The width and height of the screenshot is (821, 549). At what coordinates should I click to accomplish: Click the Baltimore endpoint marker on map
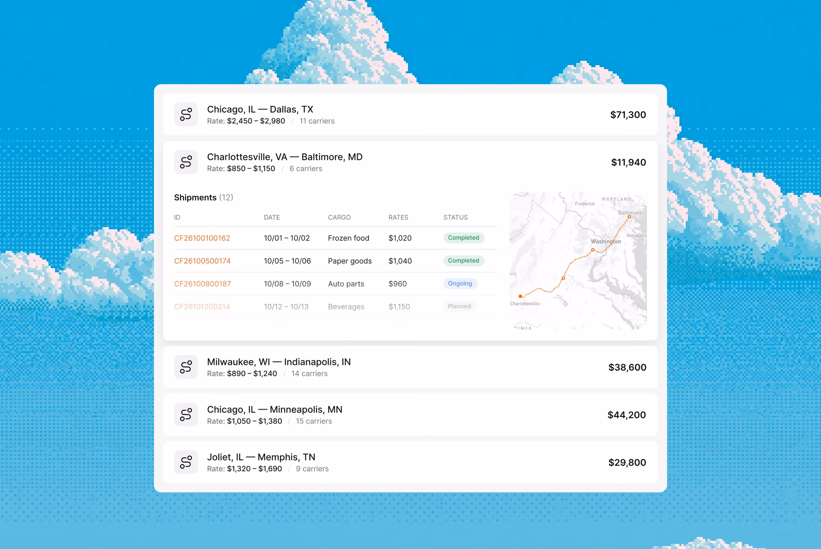629,217
